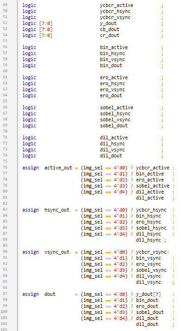Click the dout assignment target on line 97
This screenshot has height=331, width=181.
pos(50,294)
